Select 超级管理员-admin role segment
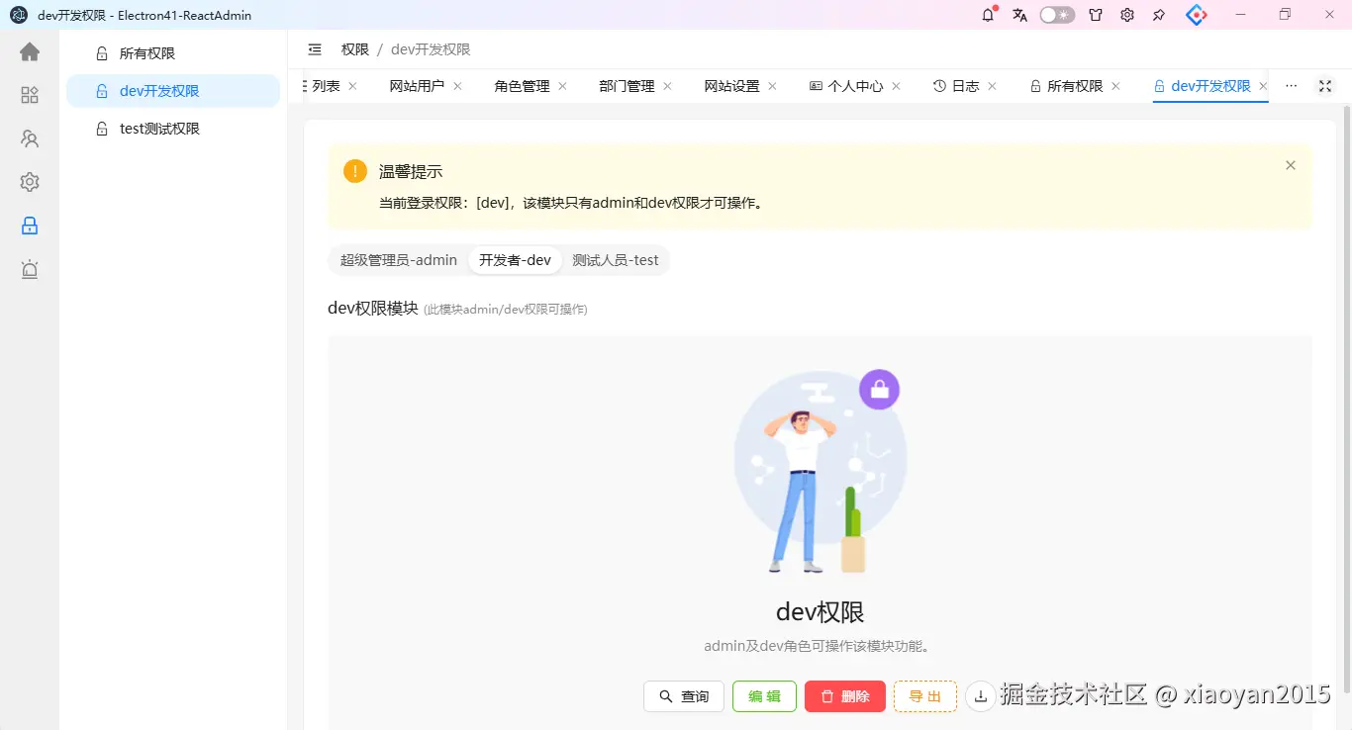 click(x=399, y=260)
